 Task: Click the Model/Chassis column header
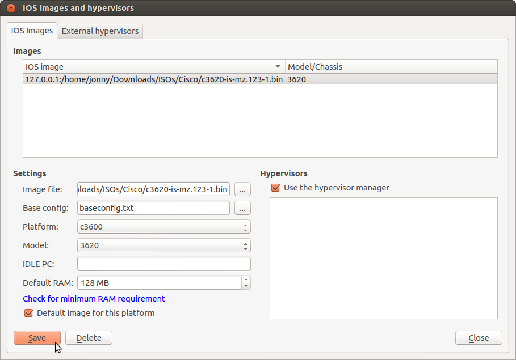click(x=391, y=67)
